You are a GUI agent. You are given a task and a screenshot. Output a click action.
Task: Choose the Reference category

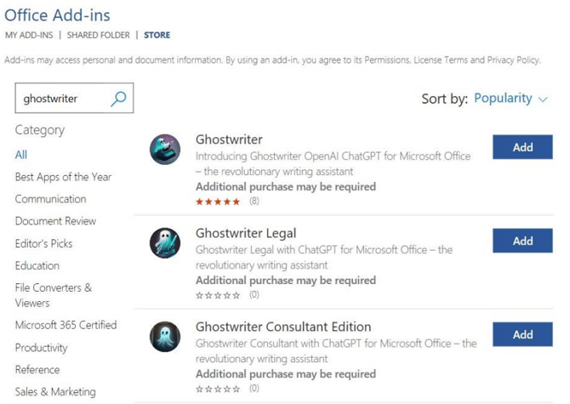pos(37,370)
